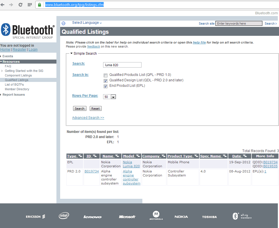Open the Select Language dropdown

[x=87, y=23]
